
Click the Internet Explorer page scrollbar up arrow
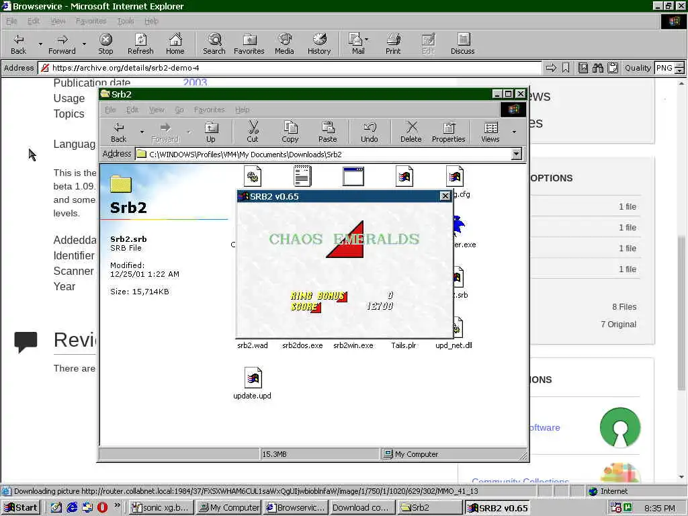tap(681, 83)
